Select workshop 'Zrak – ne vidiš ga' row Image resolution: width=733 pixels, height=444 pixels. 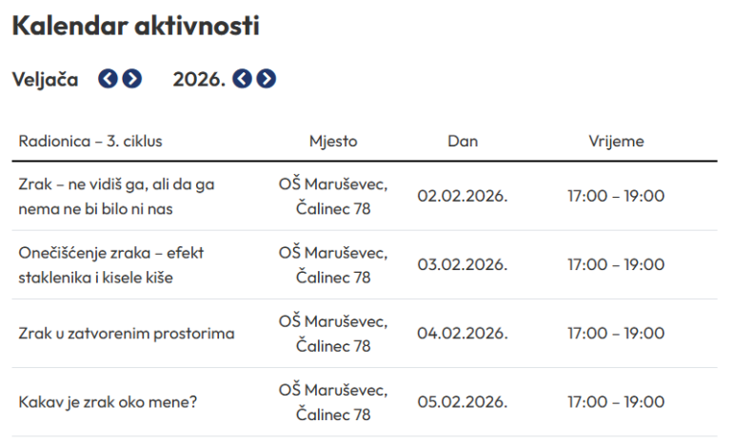pos(116,196)
